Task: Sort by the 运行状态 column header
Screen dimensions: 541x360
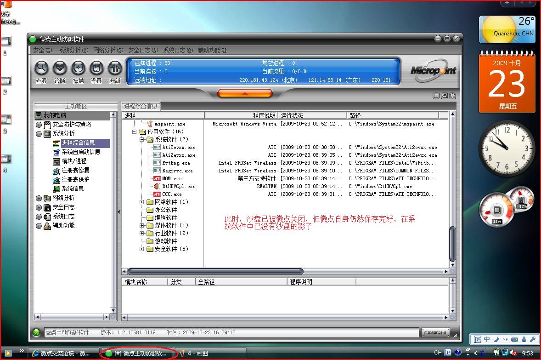Action: point(312,115)
